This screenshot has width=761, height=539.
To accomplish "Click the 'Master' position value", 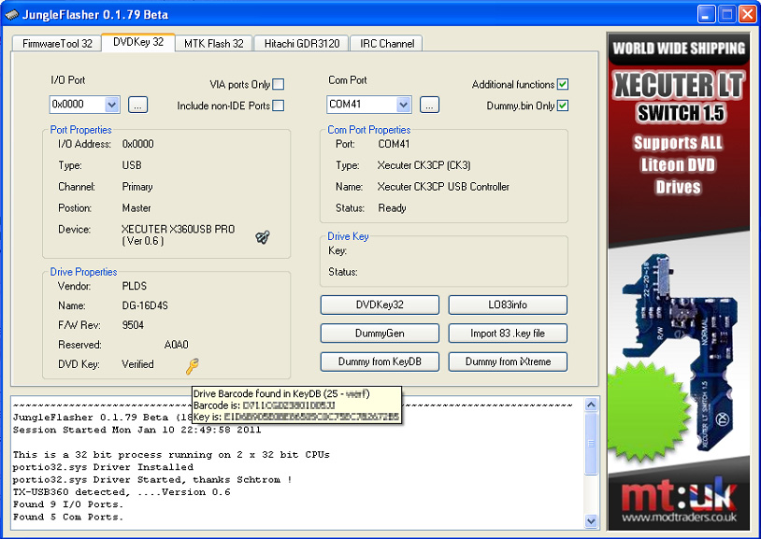I will pos(136,208).
